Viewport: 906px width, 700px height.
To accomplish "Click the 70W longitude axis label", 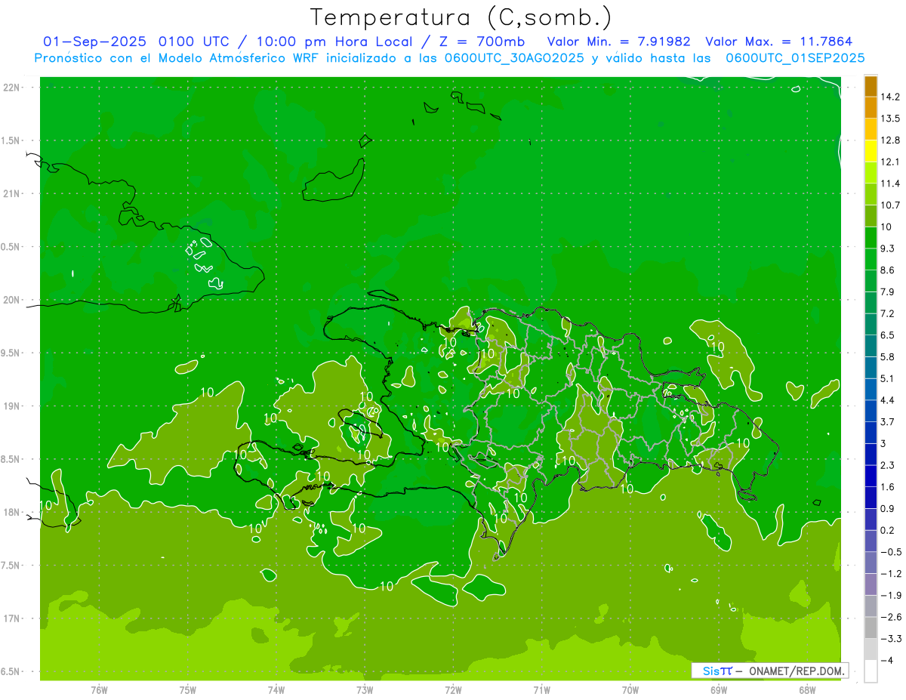I will (x=630, y=690).
